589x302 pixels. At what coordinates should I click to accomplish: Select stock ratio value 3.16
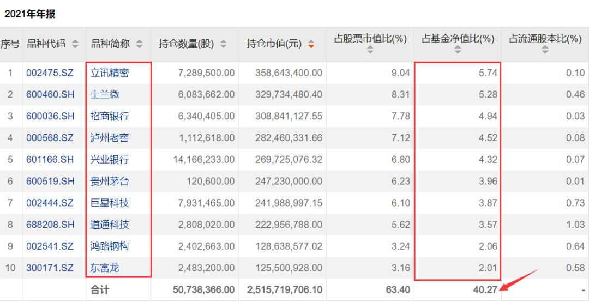[x=401, y=269]
